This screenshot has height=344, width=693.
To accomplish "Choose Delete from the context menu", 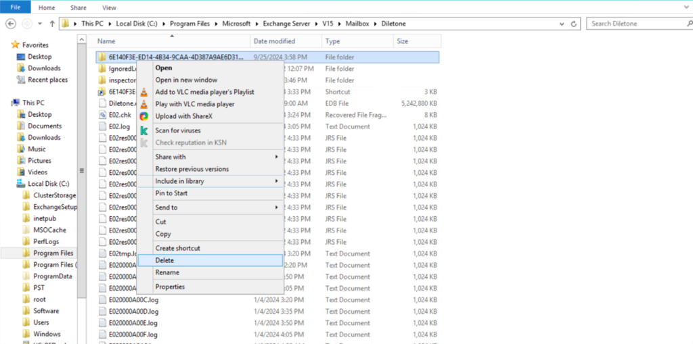I will point(210,261).
